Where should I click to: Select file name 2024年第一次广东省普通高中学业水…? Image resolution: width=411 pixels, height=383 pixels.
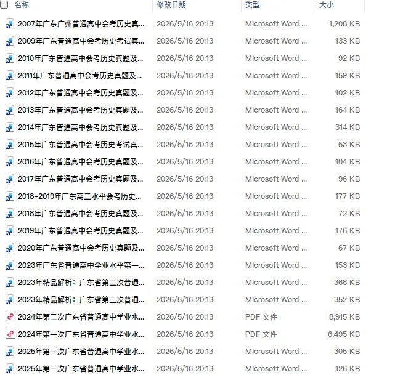[x=81, y=334]
